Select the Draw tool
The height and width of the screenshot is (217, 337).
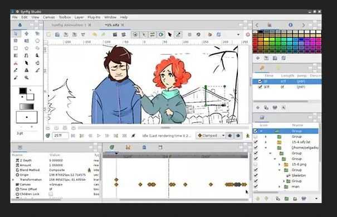tap(37, 56)
